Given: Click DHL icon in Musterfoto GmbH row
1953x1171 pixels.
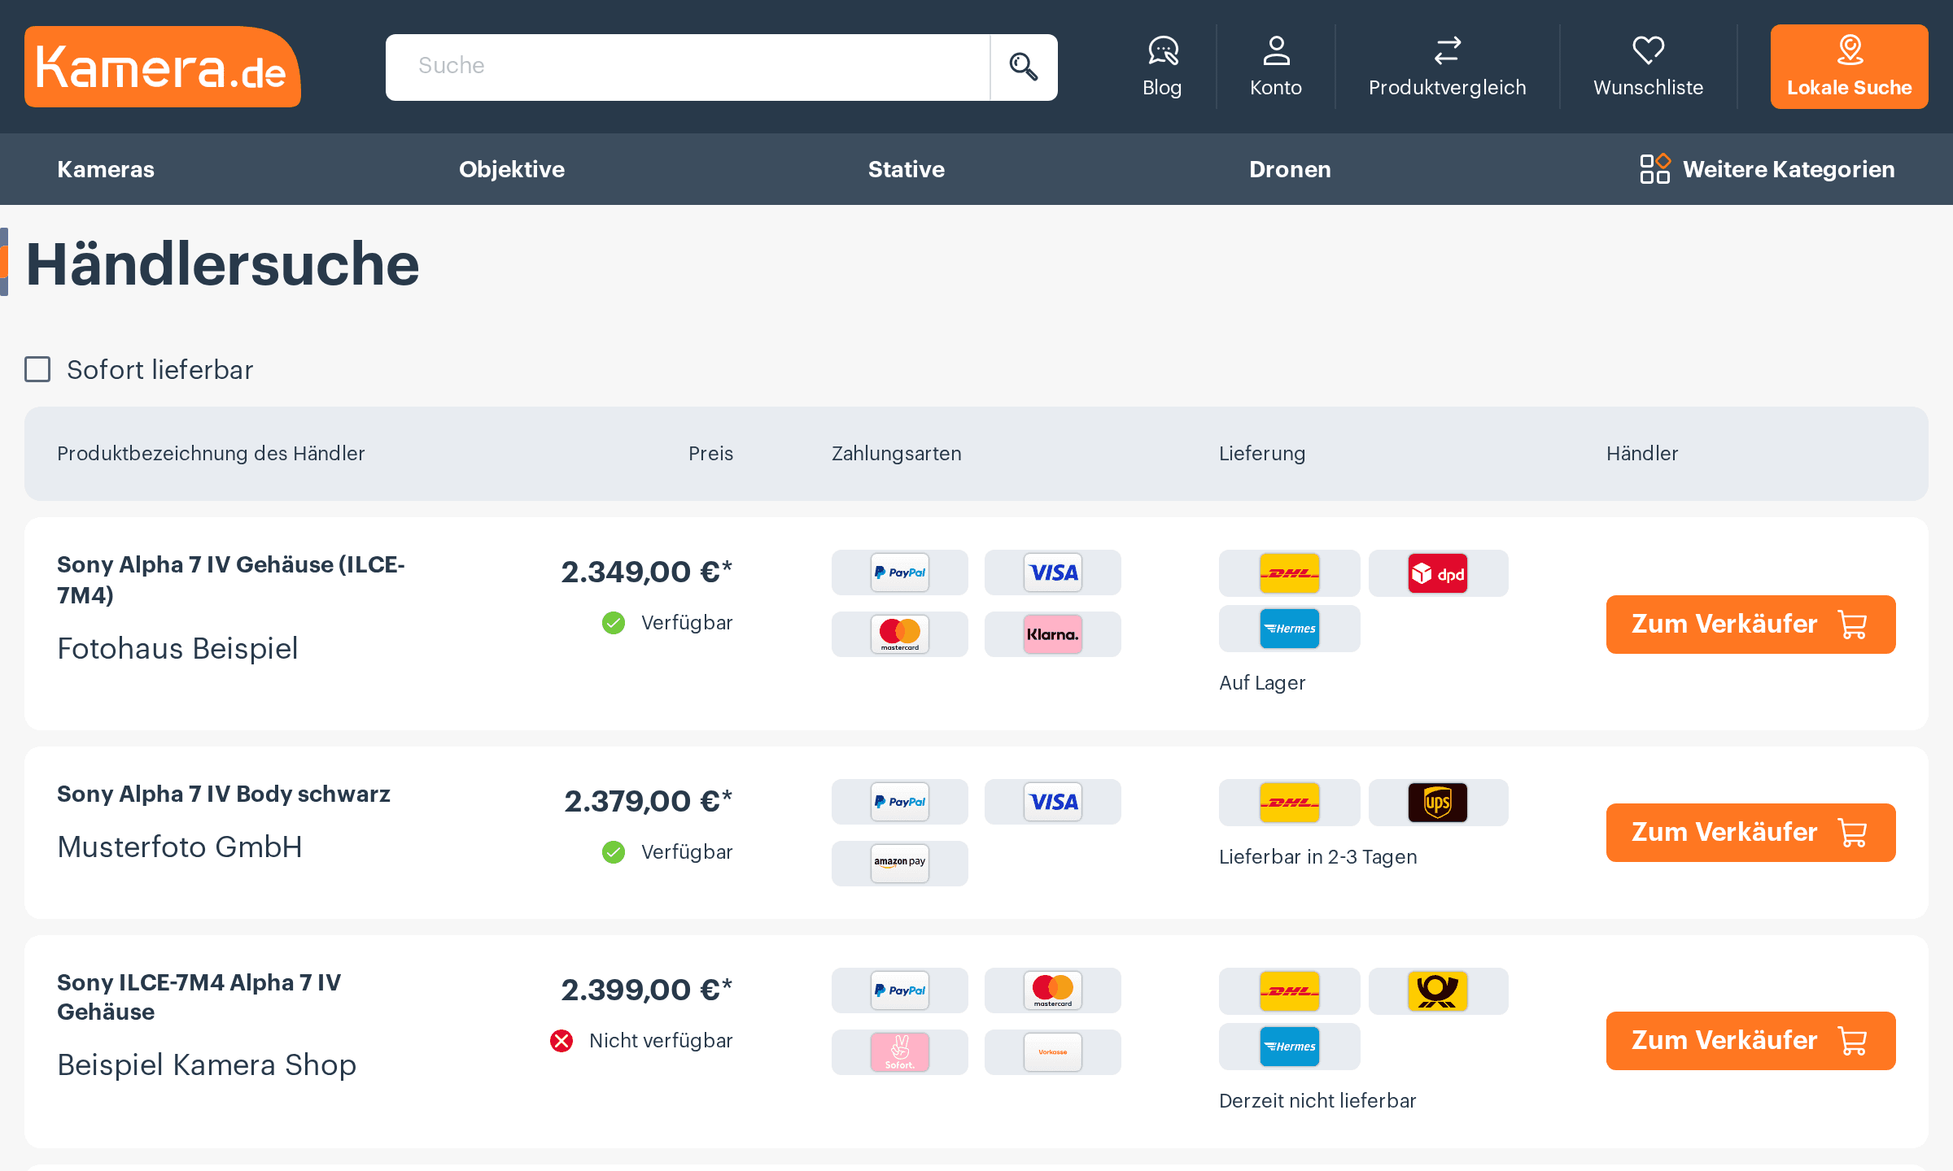Looking at the screenshot, I should pyautogui.click(x=1290, y=803).
